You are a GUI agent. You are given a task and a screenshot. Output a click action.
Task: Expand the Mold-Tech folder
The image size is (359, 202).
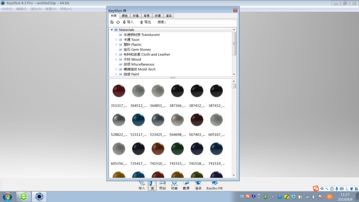pos(116,69)
